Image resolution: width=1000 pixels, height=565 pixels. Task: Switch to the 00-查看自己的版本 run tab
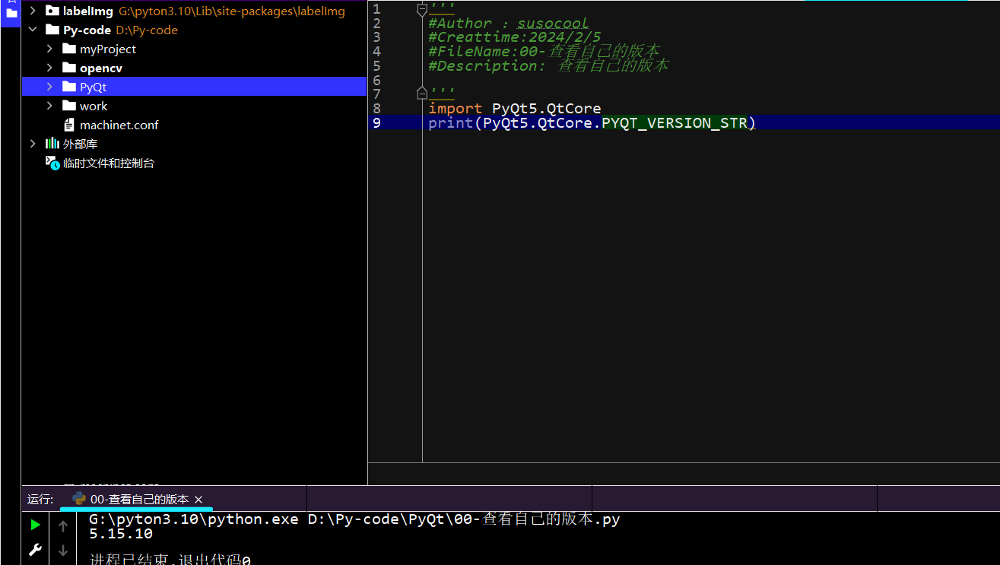139,499
